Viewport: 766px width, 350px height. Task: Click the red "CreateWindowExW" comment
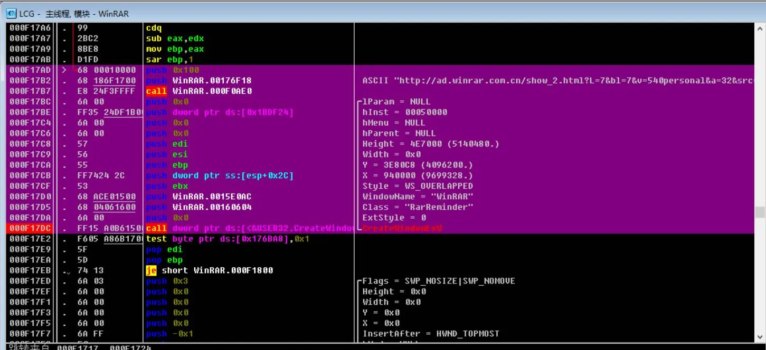[402, 228]
